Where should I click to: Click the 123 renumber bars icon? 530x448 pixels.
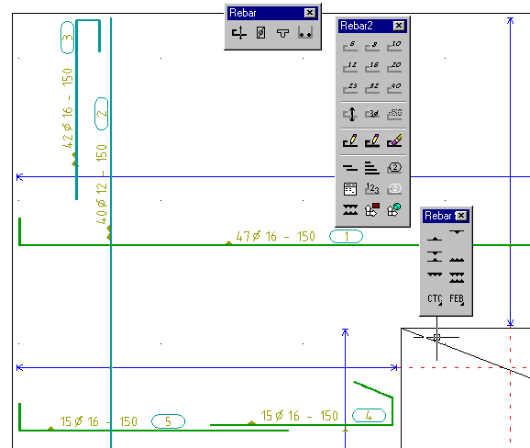(x=372, y=189)
